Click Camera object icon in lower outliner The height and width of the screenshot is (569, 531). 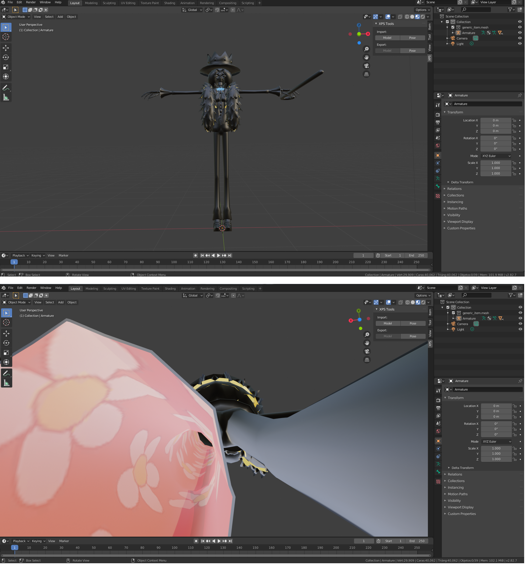pyautogui.click(x=453, y=324)
